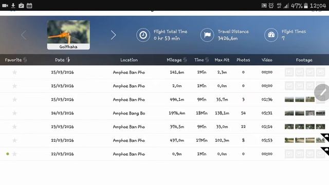This screenshot has height=185, width=329.
Task: Select the Max Alt column header
Action: 222,60
